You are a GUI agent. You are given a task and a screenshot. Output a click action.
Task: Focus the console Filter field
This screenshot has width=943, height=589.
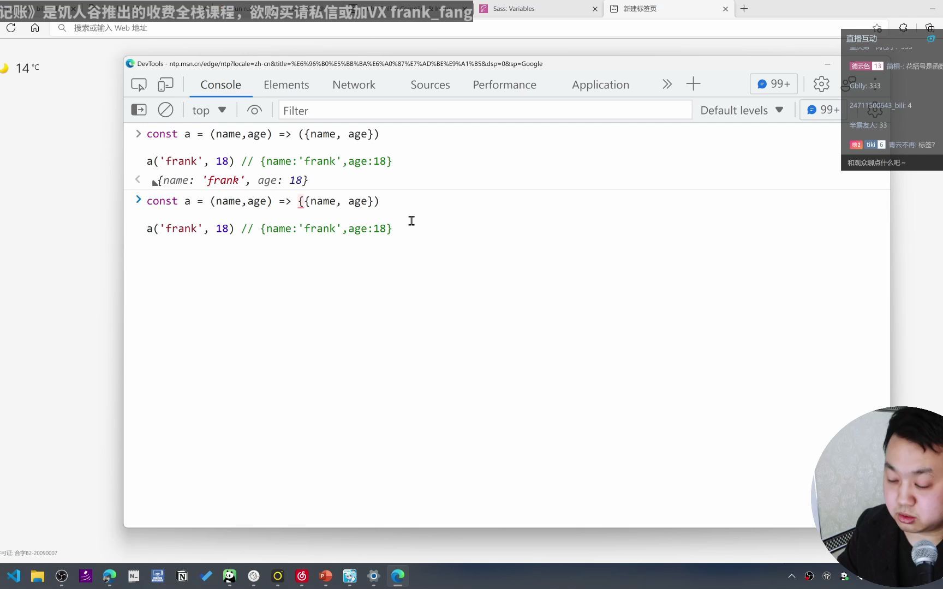pos(485,110)
